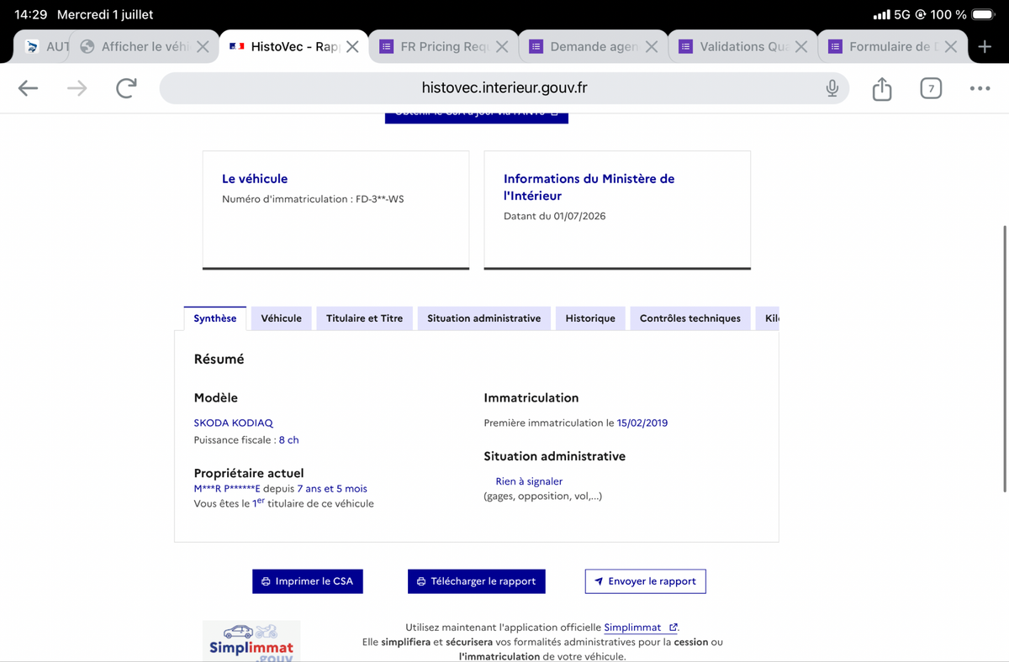Tap the microphone icon in address bar
This screenshot has height=662, width=1009.
coord(832,88)
